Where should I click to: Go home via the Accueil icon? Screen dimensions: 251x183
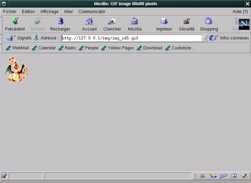coord(89,22)
